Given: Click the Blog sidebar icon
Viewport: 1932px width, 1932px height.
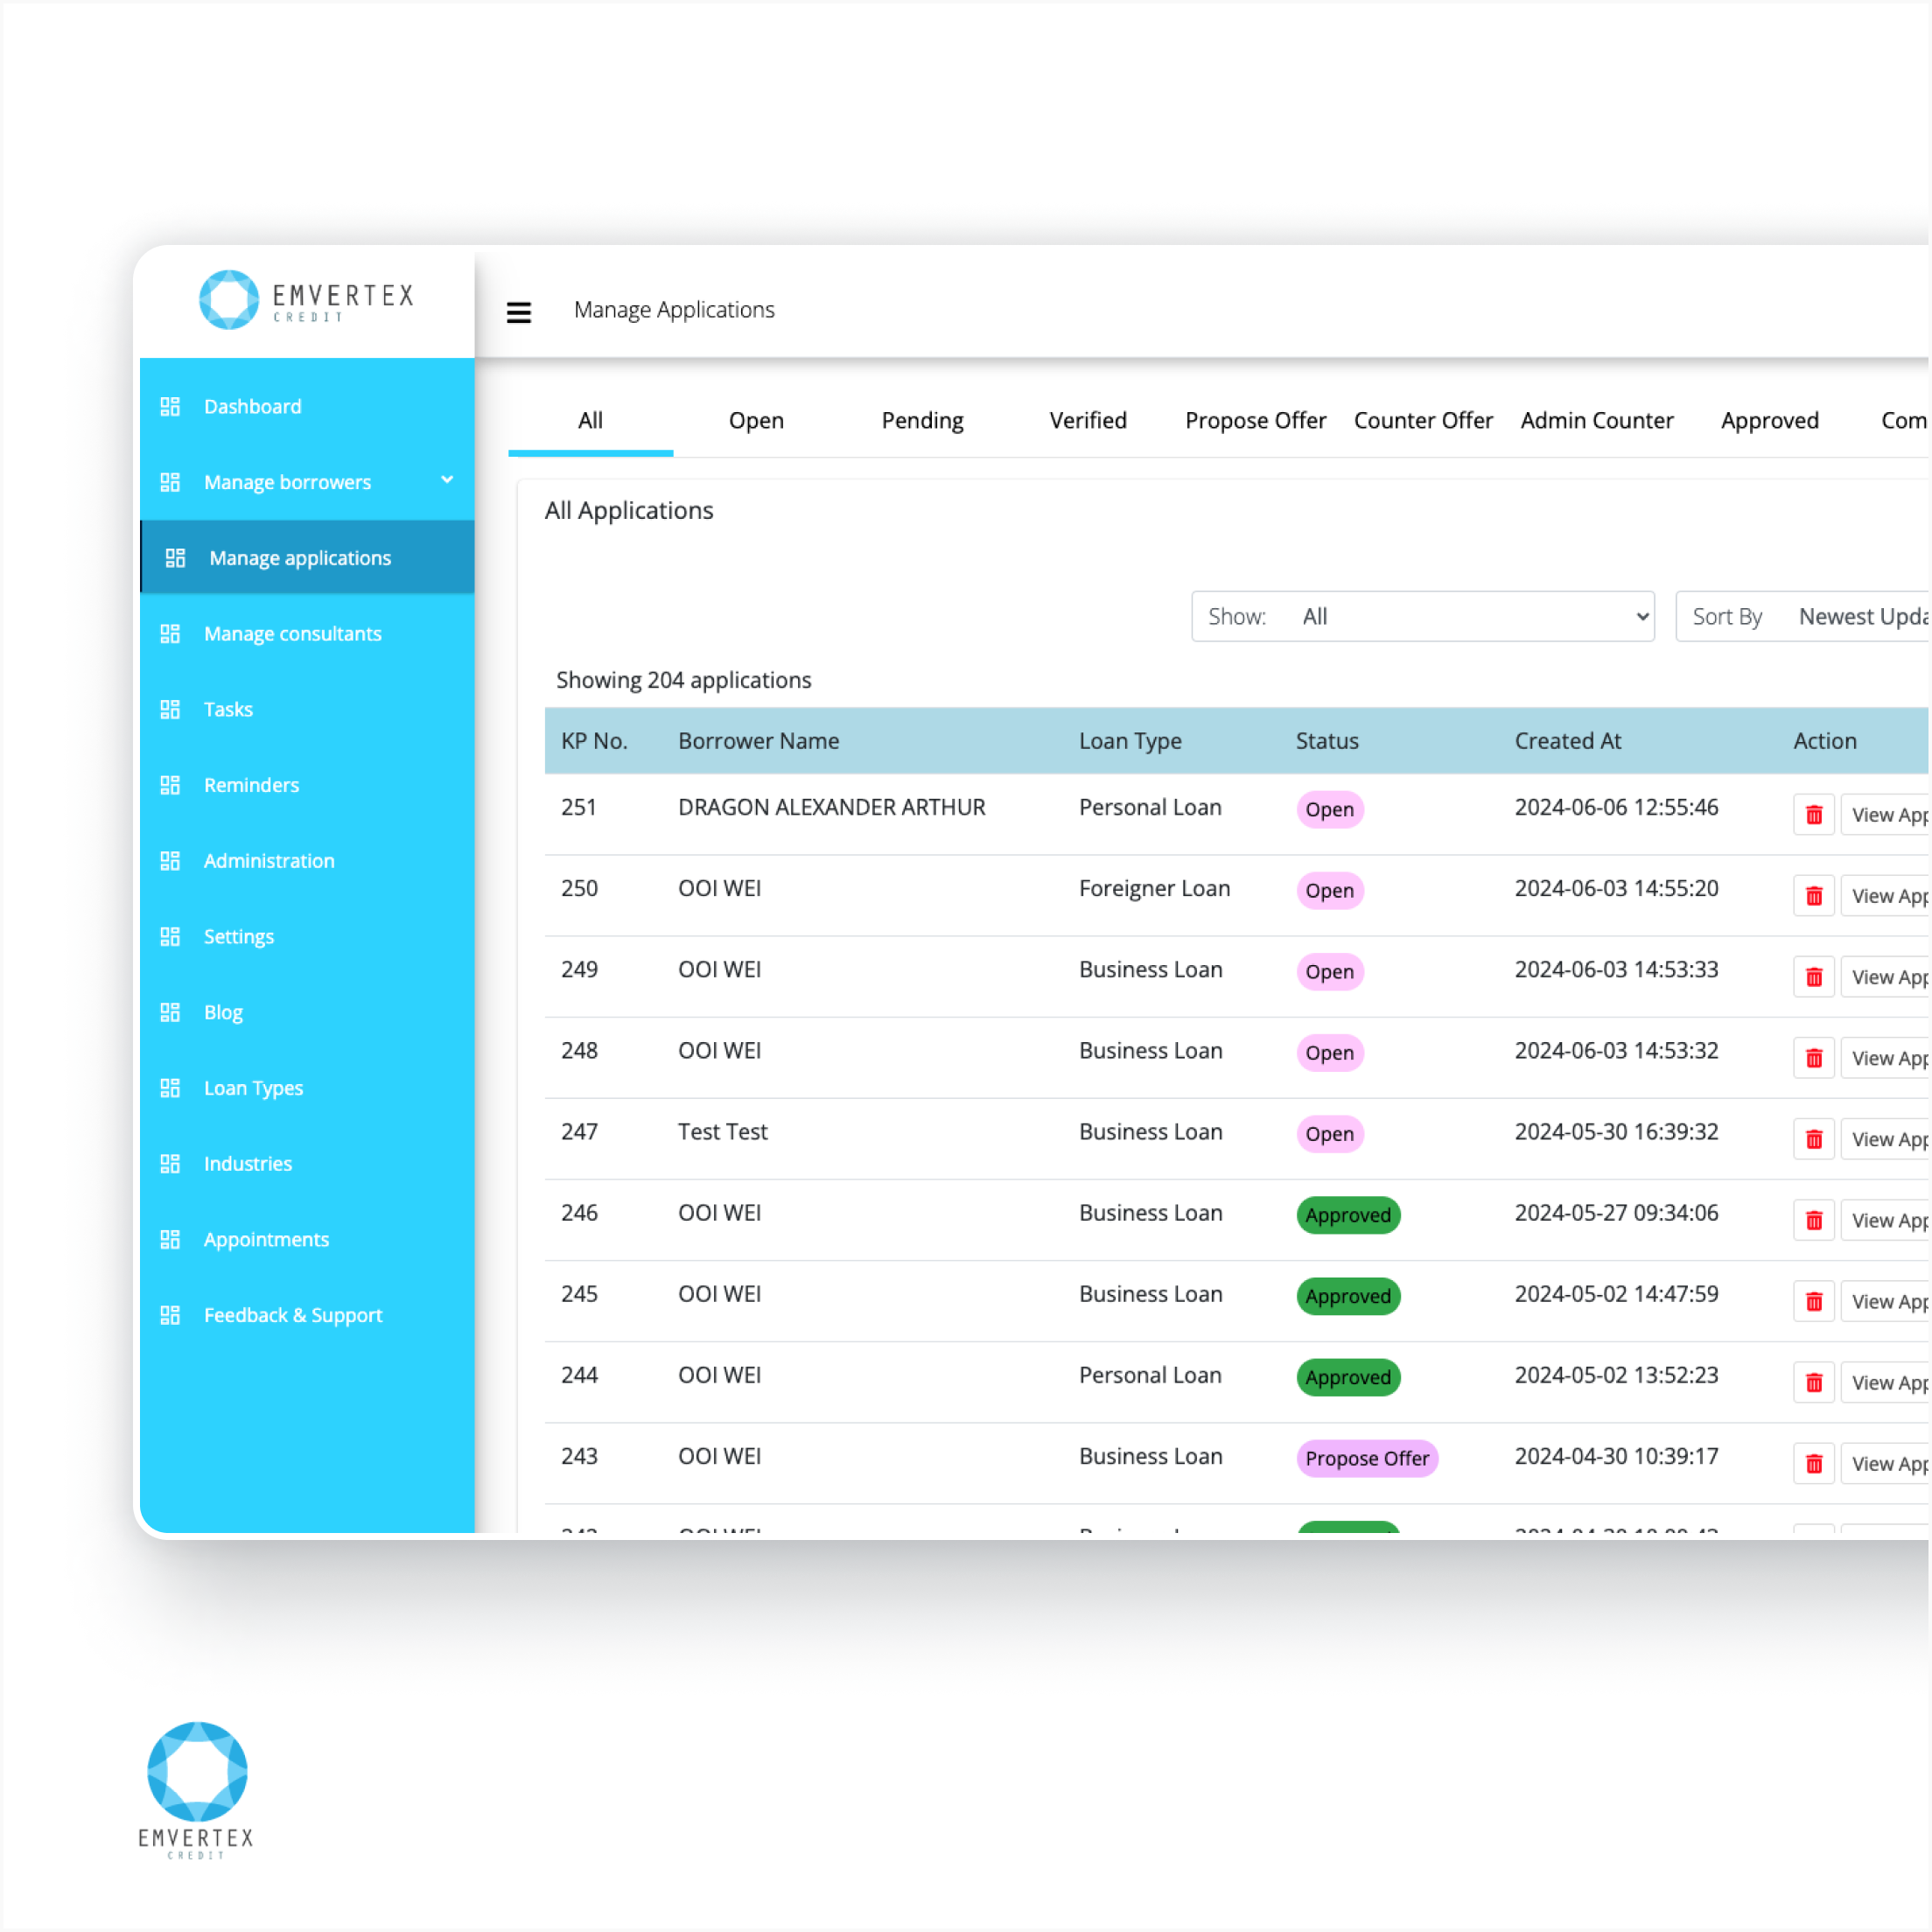Looking at the screenshot, I should pos(170,1012).
